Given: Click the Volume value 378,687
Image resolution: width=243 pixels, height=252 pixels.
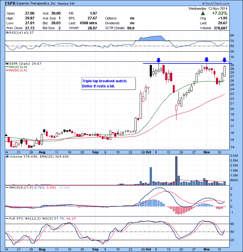Looking at the screenshot, I should pyautogui.click(x=221, y=28).
